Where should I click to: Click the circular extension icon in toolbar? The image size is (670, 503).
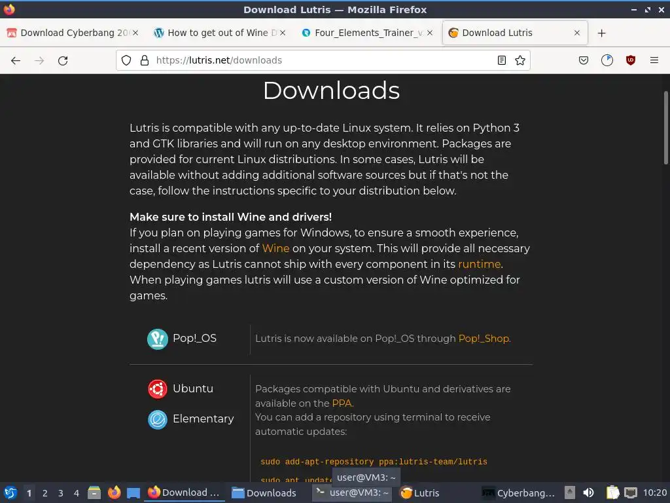(607, 60)
